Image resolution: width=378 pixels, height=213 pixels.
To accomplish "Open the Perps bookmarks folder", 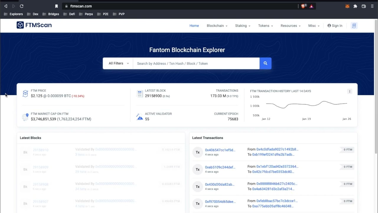I will click(x=86, y=14).
